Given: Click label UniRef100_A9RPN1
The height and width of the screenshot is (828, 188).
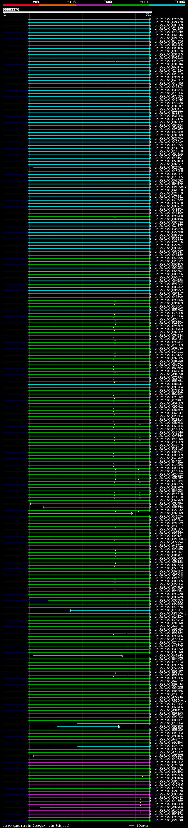Looking at the screenshot, I should pyautogui.click(x=169, y=520).
